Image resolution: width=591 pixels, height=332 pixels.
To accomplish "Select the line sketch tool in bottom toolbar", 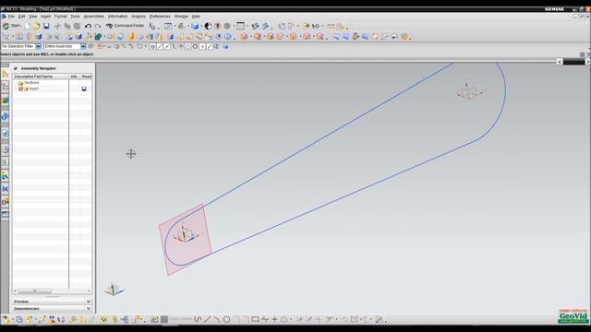I will pos(207,320).
